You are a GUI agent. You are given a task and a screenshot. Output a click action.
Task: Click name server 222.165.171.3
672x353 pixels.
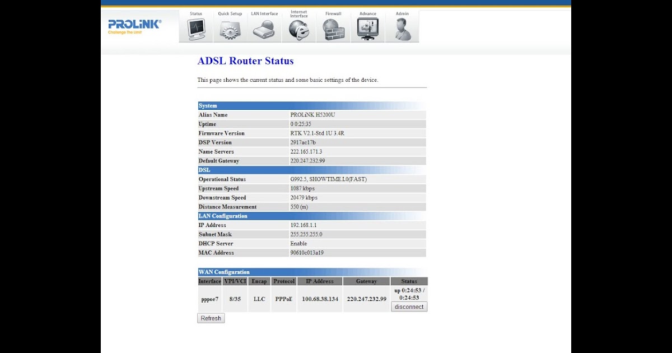306,152
